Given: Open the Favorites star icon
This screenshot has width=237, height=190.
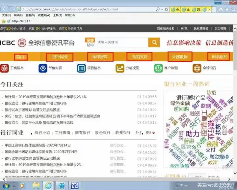Looking at the screenshot, I should click(227, 9).
